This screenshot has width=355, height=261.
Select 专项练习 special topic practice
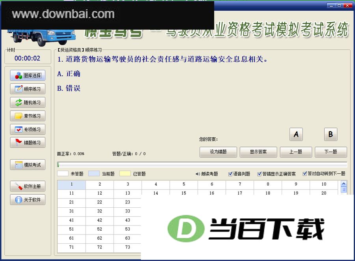coord(28,130)
